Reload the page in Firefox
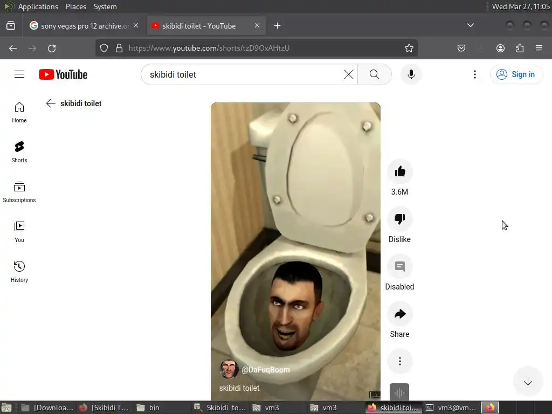Image resolution: width=552 pixels, height=414 pixels. (x=52, y=48)
